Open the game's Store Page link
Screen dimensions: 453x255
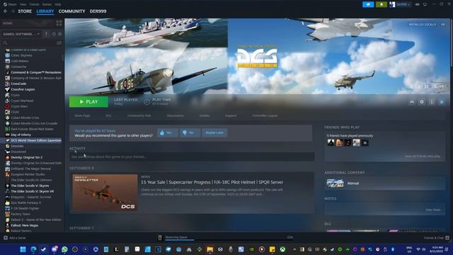coord(82,115)
